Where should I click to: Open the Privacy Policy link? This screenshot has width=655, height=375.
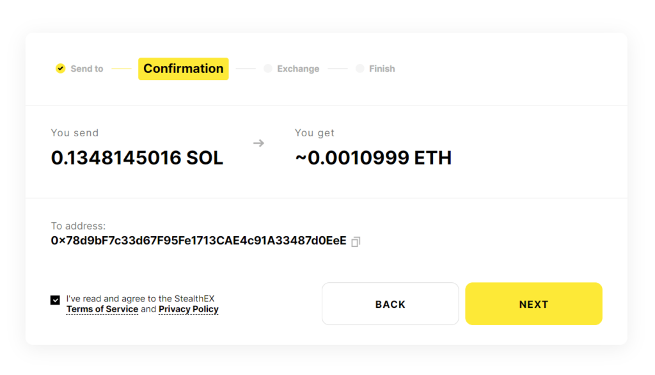pos(189,309)
